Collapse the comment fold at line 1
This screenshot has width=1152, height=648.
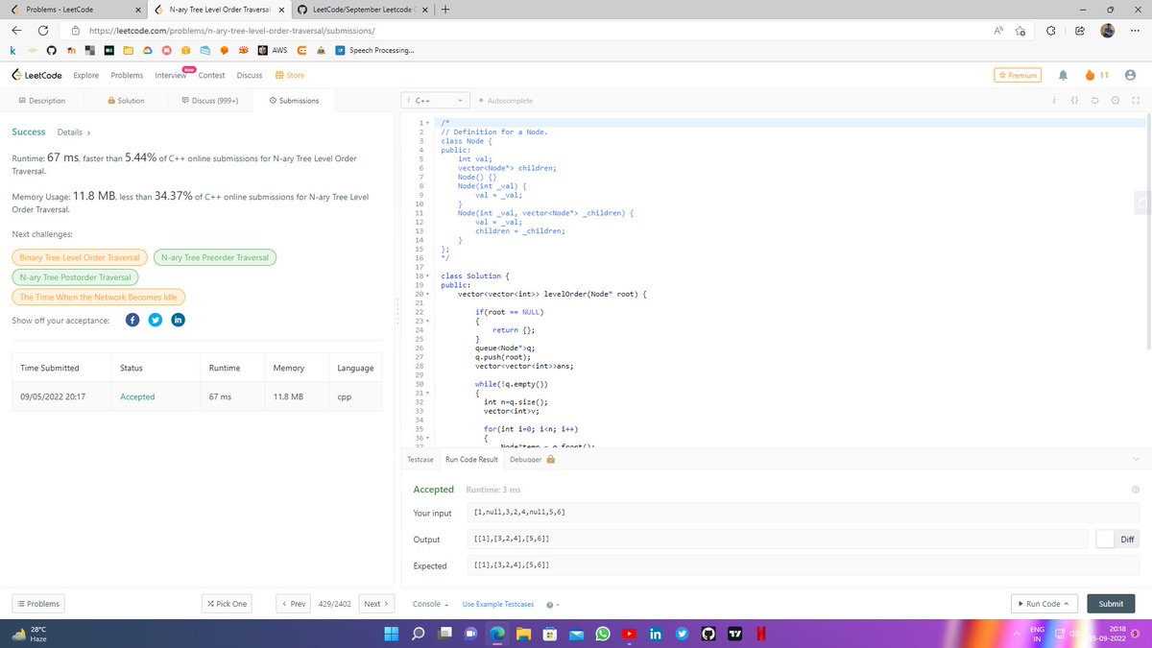click(x=426, y=123)
